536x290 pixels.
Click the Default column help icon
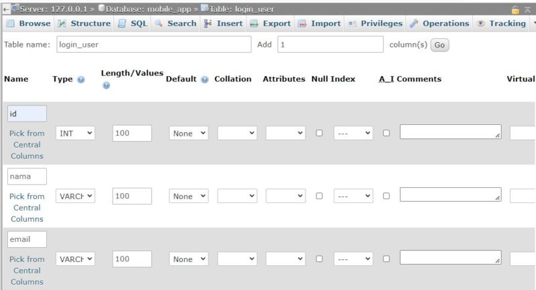pyautogui.click(x=204, y=80)
